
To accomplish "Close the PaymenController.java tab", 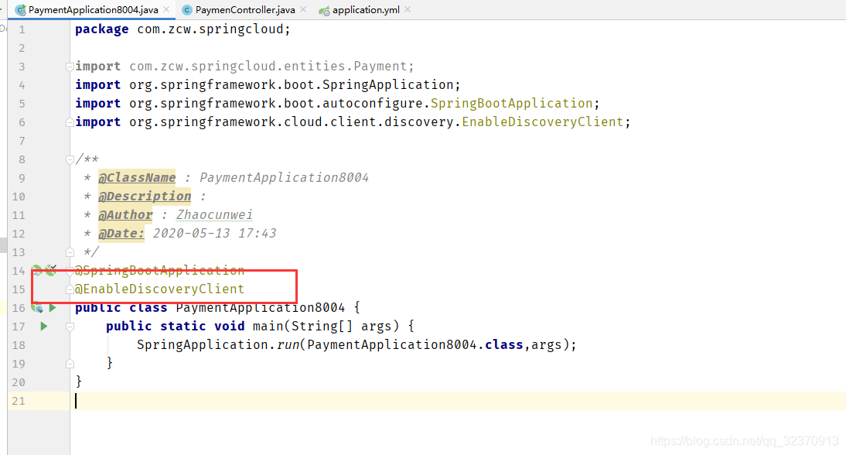I will tap(303, 10).
